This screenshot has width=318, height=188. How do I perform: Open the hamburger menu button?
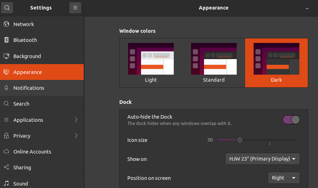(x=75, y=8)
